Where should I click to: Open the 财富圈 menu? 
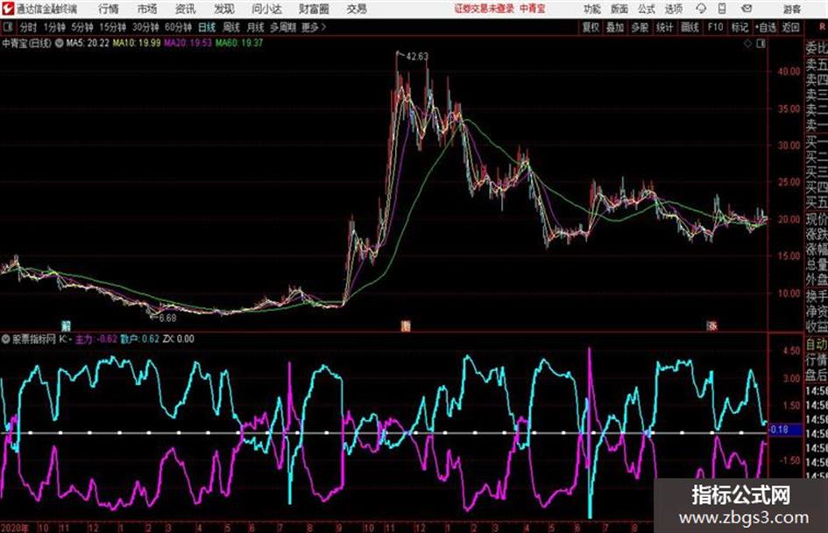tap(314, 9)
